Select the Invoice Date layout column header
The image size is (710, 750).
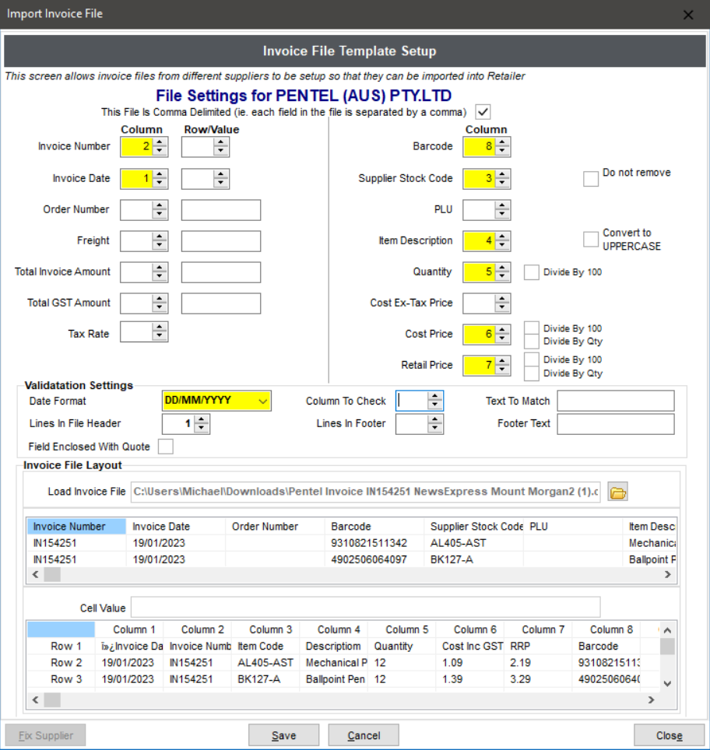point(176,526)
